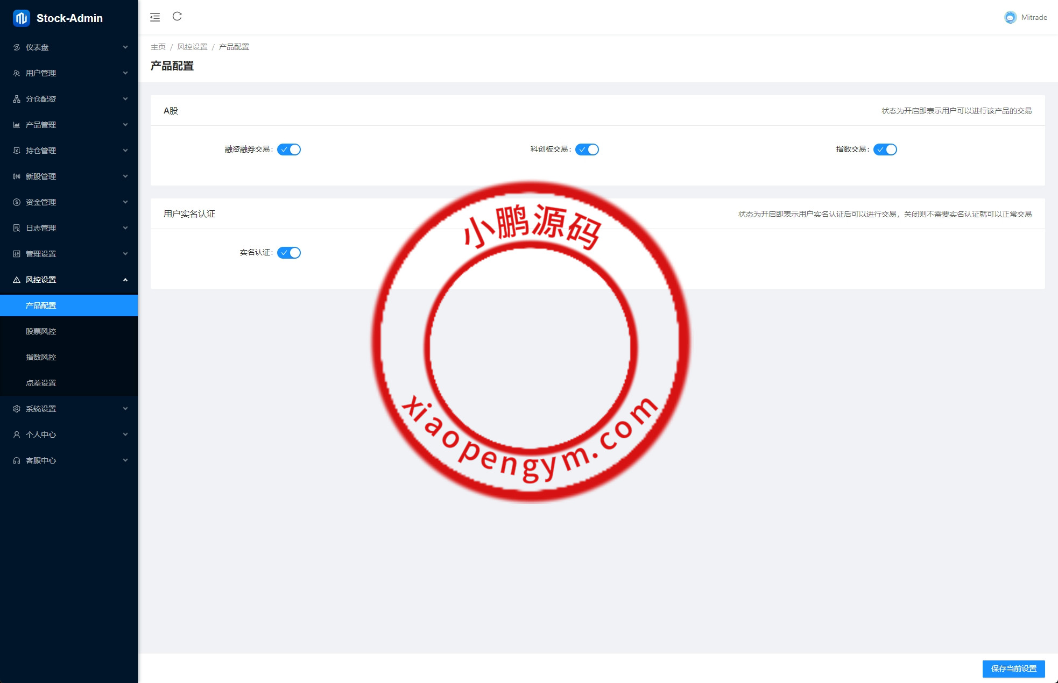The image size is (1058, 683).
Task: Expand the 持仓管理 menu chevron
Action: point(125,151)
